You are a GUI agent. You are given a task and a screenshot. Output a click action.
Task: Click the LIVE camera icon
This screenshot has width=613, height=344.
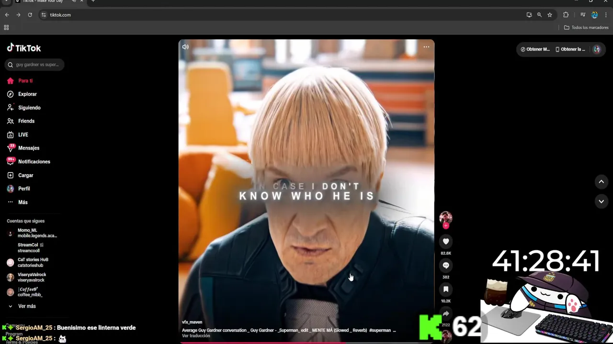tap(11, 135)
